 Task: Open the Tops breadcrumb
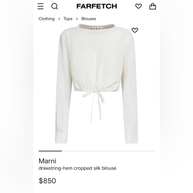pyautogui.click(x=68, y=19)
